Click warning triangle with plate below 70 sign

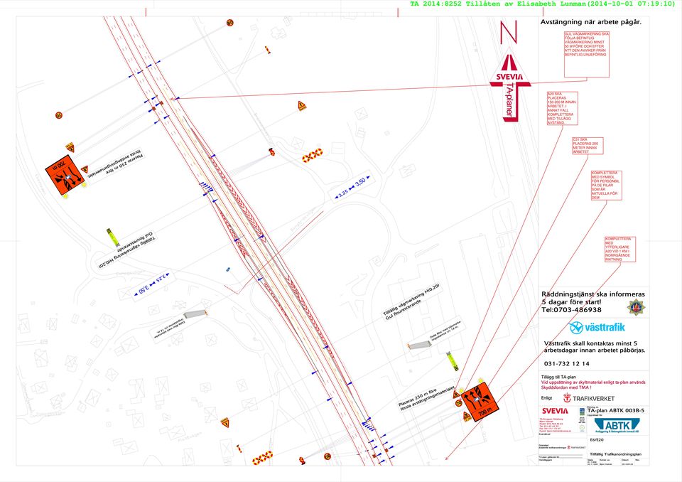(x=467, y=417)
